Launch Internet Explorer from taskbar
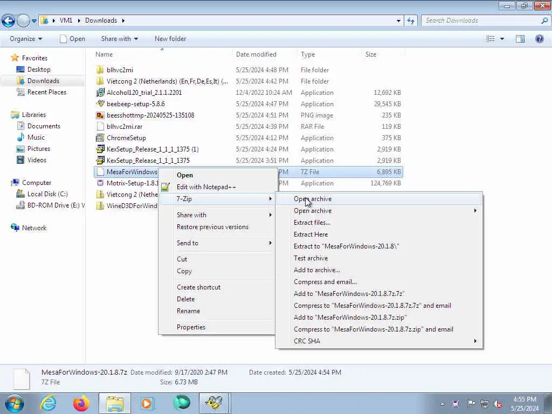This screenshot has height=414, width=552. 48,403
